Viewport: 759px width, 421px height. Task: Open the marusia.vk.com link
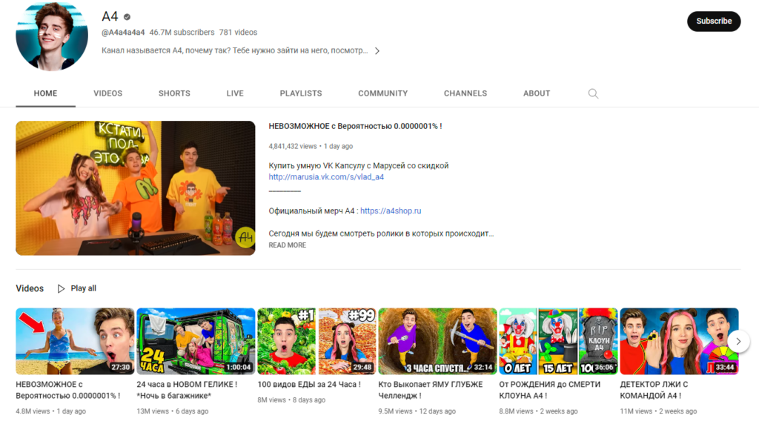click(326, 177)
